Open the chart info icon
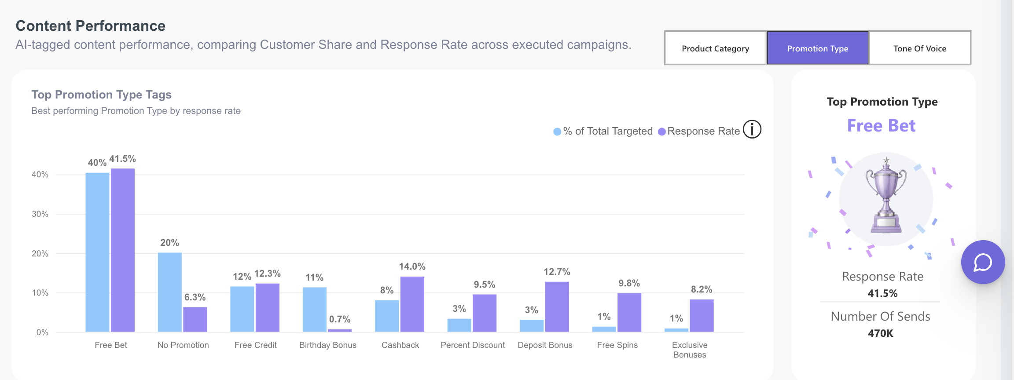Image resolution: width=1014 pixels, height=380 pixels. pos(752,130)
